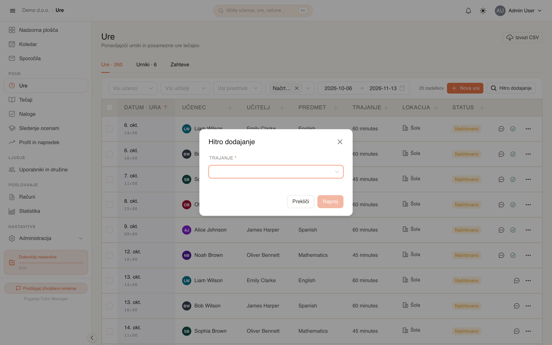
Task: Check the row for 12. okt. 10:00
Action: pyautogui.click(x=110, y=255)
